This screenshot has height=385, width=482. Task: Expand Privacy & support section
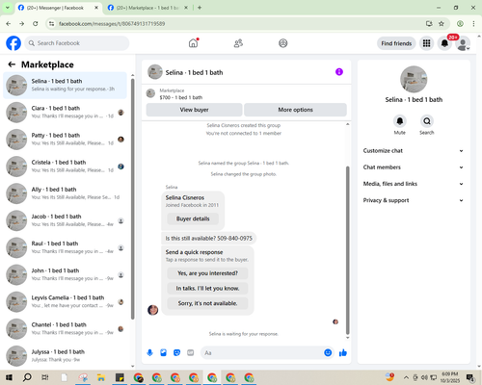414,200
